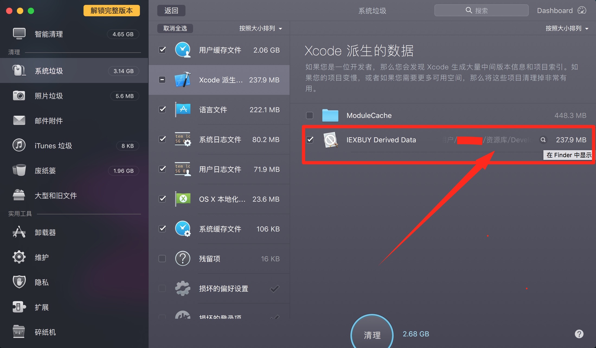Open the Uninstaller (卸载器) icon
This screenshot has height=348, width=596.
(x=19, y=232)
